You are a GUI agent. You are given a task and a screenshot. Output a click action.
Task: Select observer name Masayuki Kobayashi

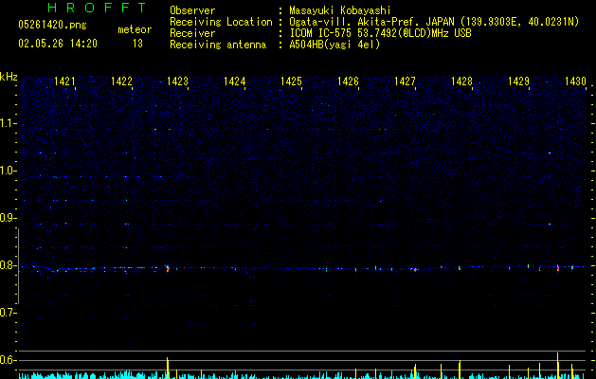tap(340, 10)
